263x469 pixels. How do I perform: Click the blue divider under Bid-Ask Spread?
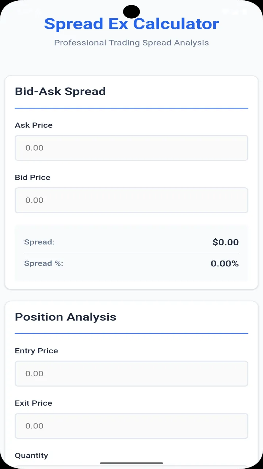131,108
